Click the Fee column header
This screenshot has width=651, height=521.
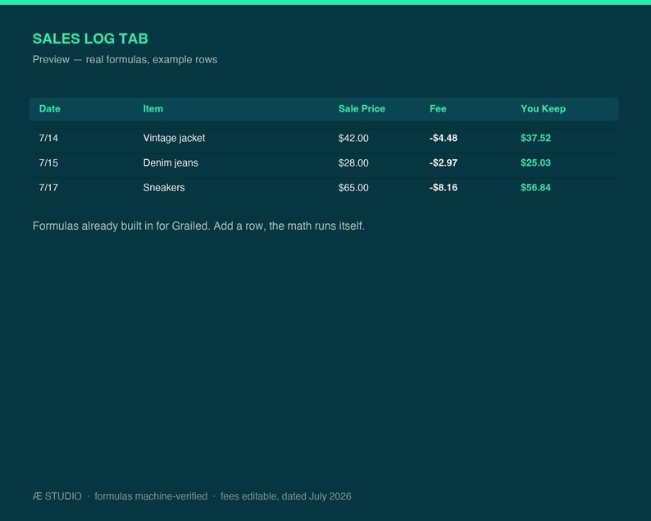[438, 109]
